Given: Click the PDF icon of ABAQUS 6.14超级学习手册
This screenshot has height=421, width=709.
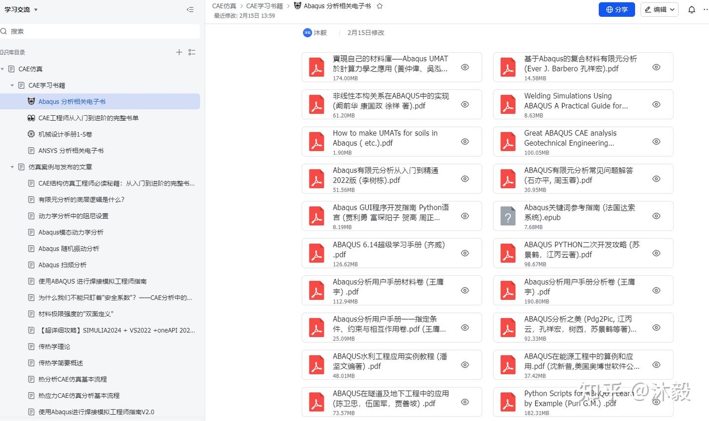Looking at the screenshot, I should click(x=316, y=254).
